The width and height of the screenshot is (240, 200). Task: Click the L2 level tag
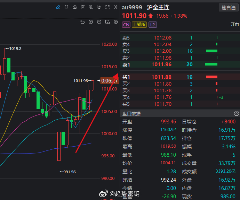152,25
